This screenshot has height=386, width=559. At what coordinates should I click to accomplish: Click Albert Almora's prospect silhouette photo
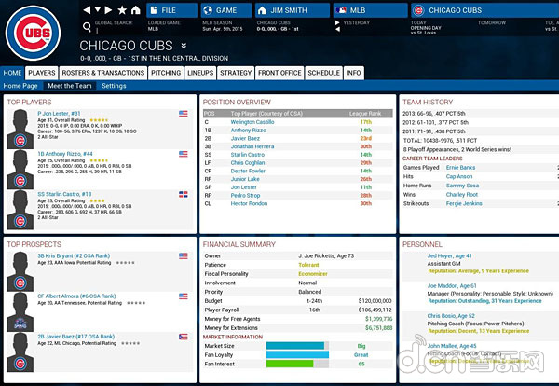click(x=20, y=311)
